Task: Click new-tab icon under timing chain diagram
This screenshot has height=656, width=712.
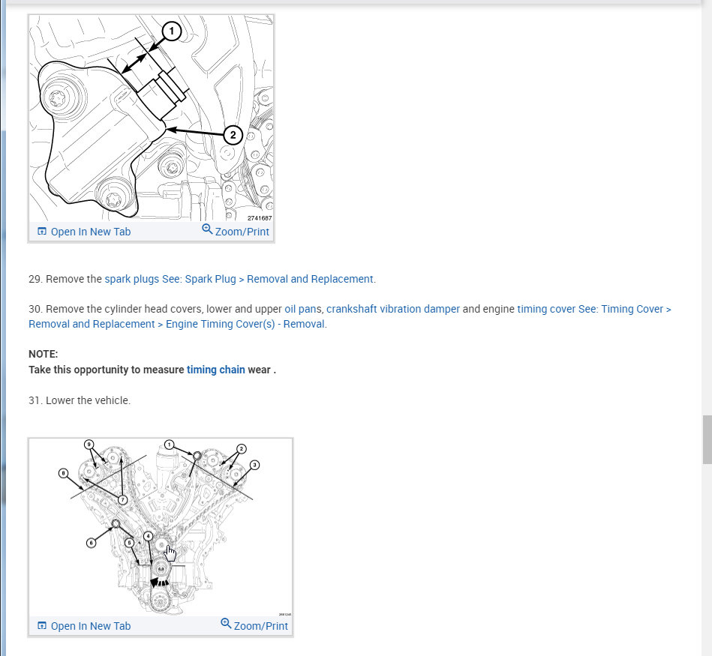Action: 42,625
